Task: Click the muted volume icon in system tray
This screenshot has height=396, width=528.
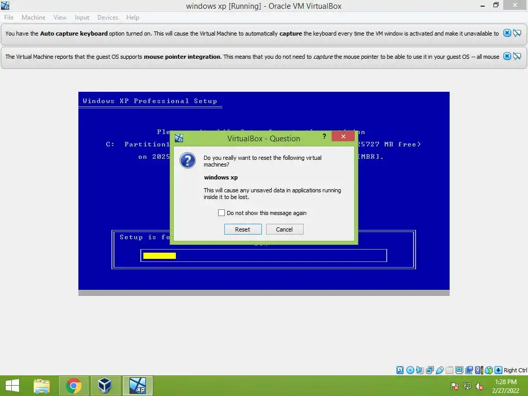Action: point(480,386)
